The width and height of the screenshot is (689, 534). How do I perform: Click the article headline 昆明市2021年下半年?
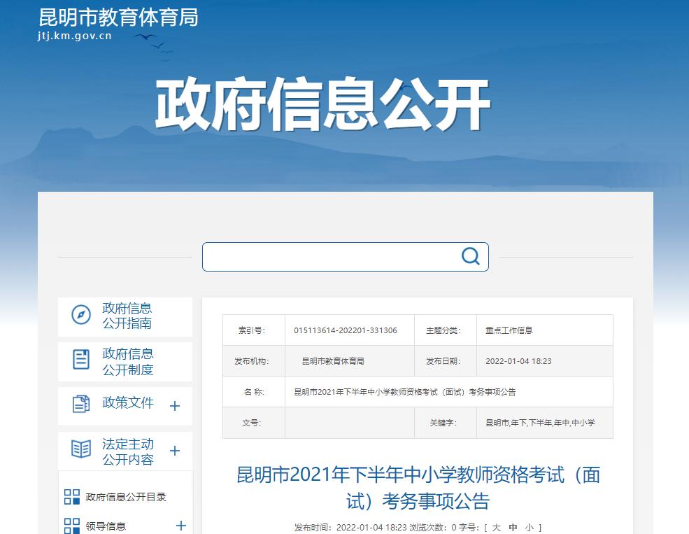(x=418, y=488)
